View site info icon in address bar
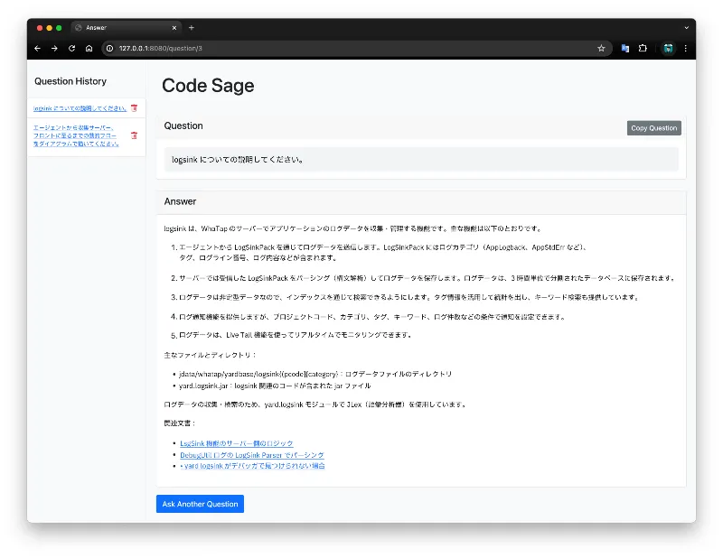Image resolution: width=723 pixels, height=558 pixels. (109, 49)
